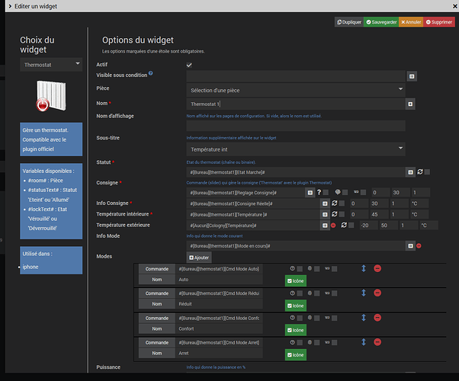Click the Nom d'affichage input field
The height and width of the screenshot is (381, 459).
(295, 126)
